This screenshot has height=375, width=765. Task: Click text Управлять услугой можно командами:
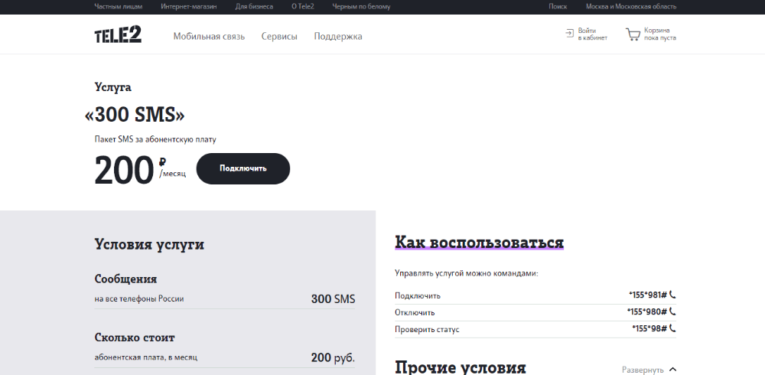(x=467, y=273)
